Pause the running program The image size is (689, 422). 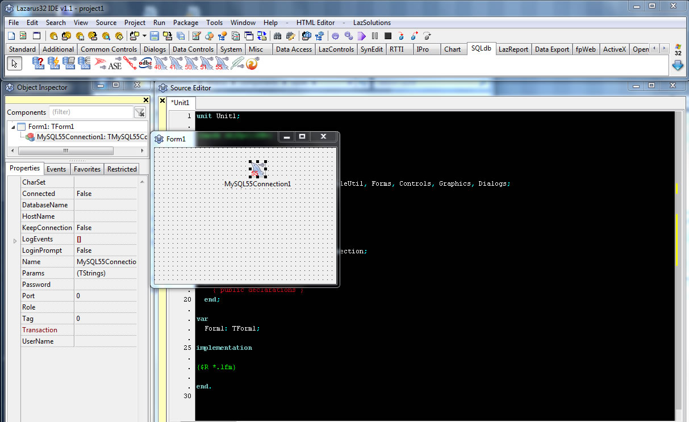click(x=375, y=36)
